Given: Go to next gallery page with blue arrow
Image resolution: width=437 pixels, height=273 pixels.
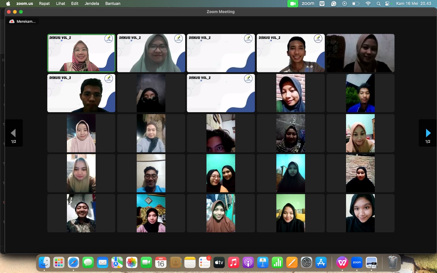Looking at the screenshot, I should (428, 133).
